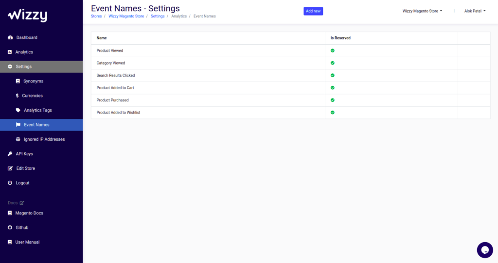
Task: Click the Dashboard gauge icon
Action: click(x=10, y=37)
